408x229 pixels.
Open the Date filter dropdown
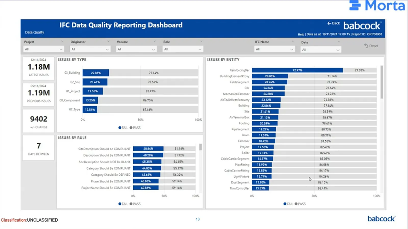click(x=321, y=50)
